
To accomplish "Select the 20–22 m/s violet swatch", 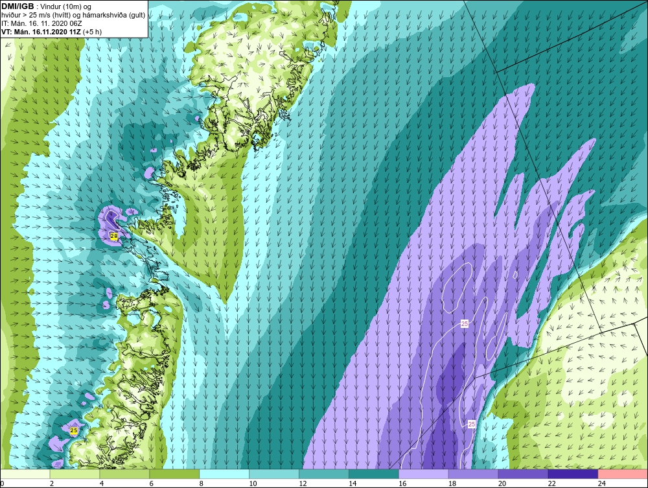I will 523,474.
